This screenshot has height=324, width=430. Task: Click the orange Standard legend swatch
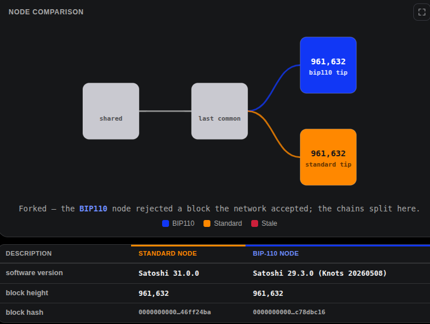click(207, 223)
